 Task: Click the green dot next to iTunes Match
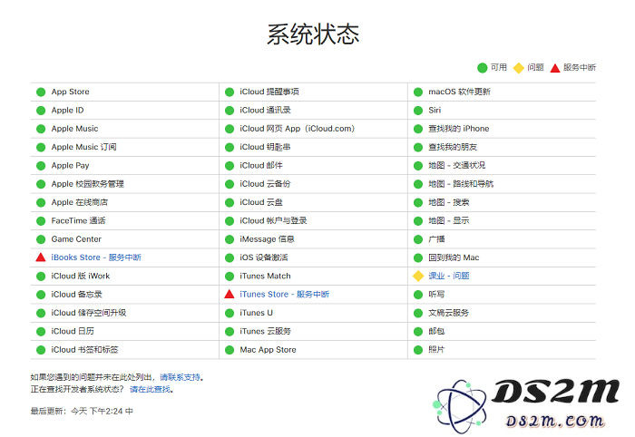pos(230,276)
